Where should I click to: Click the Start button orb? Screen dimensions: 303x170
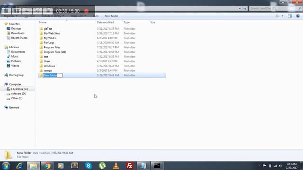coord(6,166)
